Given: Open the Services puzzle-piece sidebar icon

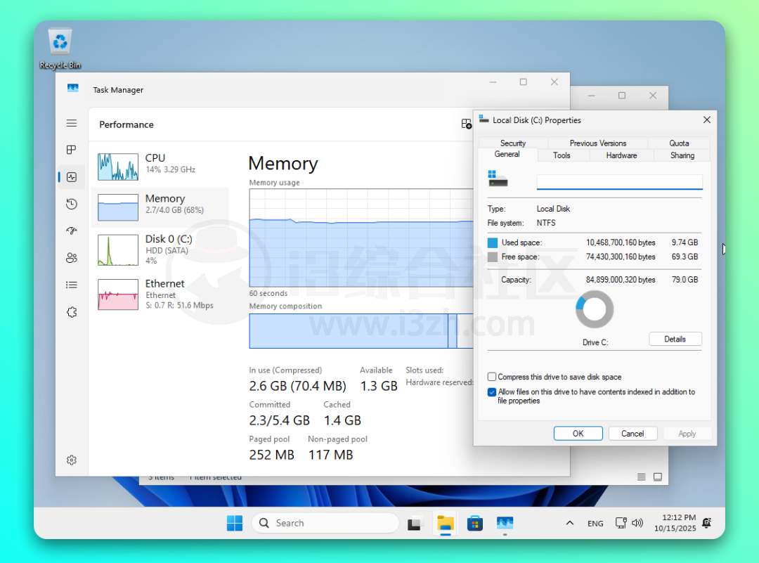Looking at the screenshot, I should coord(72,312).
